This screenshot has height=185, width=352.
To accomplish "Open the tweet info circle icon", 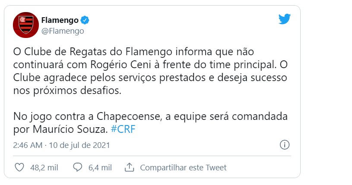I will (x=284, y=145).
